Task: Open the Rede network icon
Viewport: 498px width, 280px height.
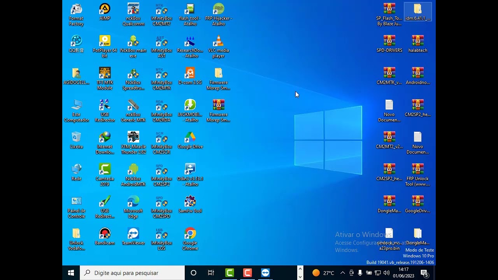Action: tap(76, 172)
